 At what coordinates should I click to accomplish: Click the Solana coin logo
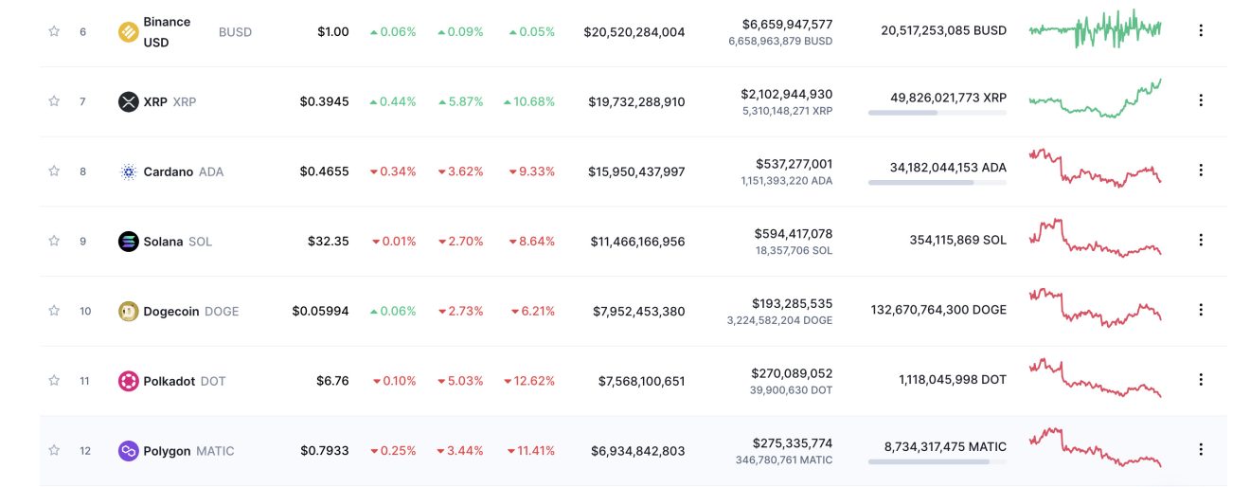128,242
